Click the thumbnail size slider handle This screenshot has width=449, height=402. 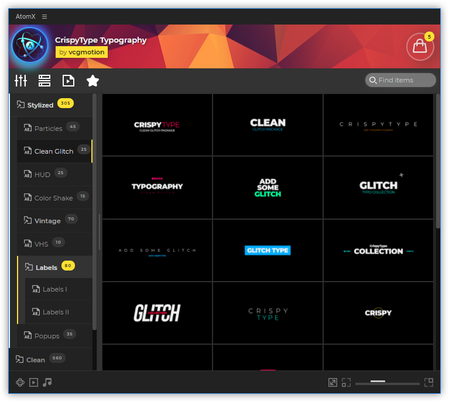coord(378,381)
